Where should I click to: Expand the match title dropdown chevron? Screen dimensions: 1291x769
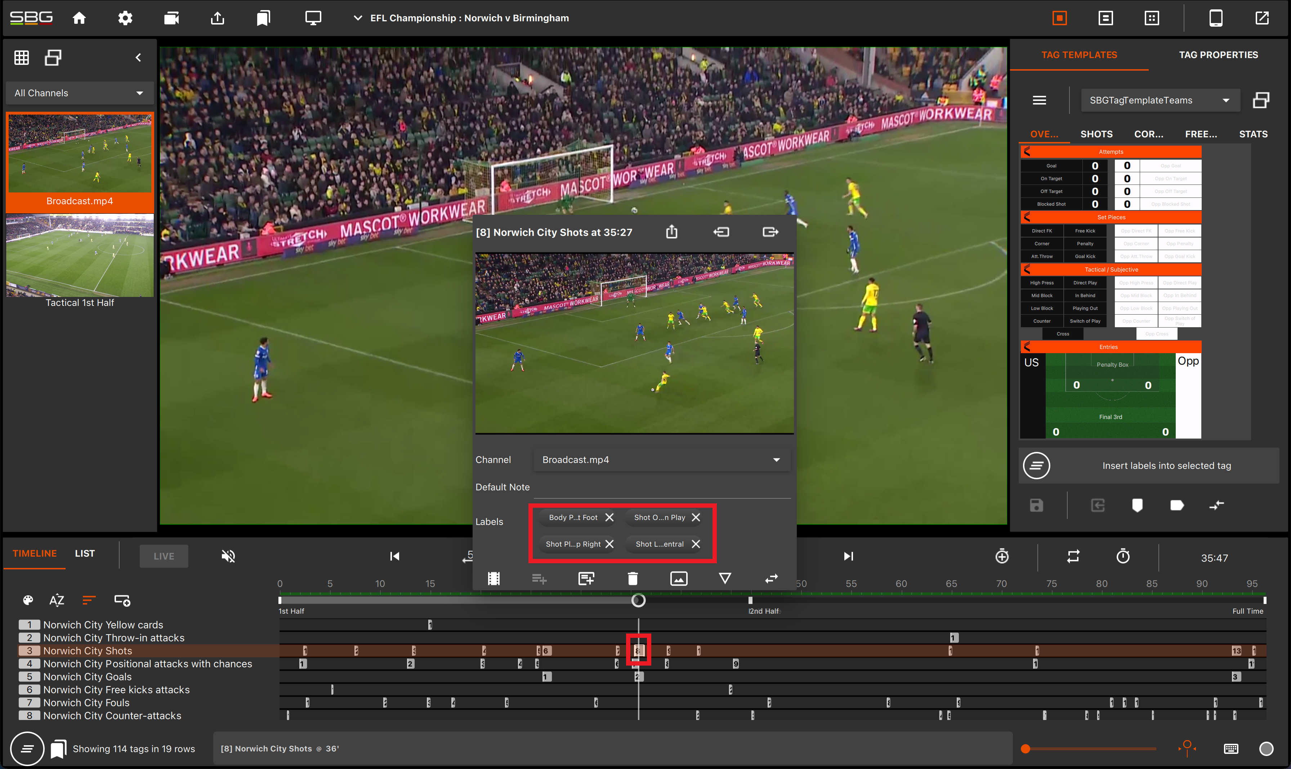point(357,18)
